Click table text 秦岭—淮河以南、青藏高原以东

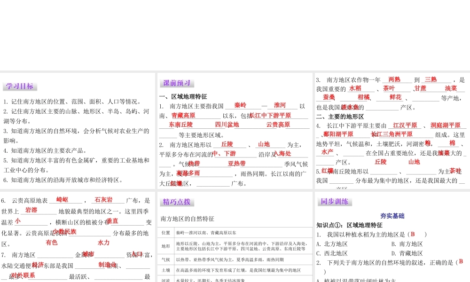(x=206, y=233)
